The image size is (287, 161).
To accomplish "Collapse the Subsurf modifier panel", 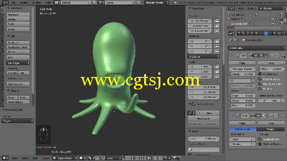I will [231, 116].
